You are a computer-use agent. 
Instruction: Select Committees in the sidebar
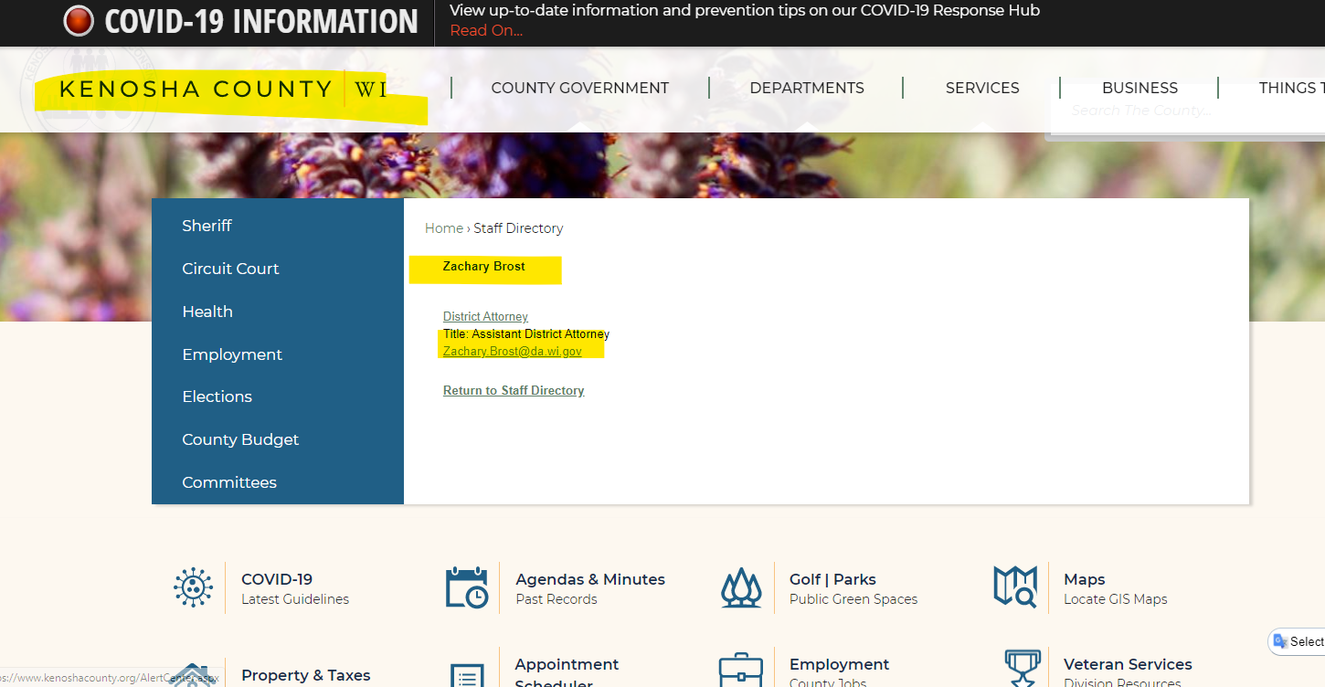pyautogui.click(x=229, y=482)
